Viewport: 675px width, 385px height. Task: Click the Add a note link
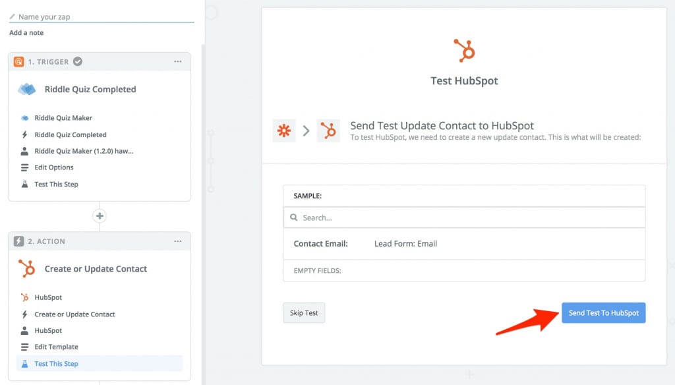(x=26, y=33)
